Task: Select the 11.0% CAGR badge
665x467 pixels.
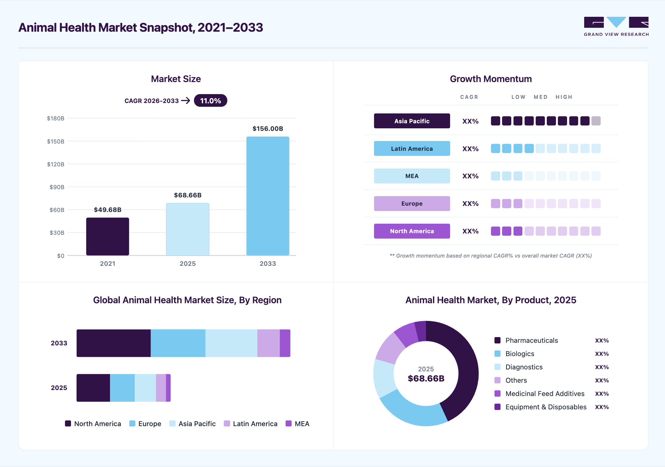Action: coord(210,101)
